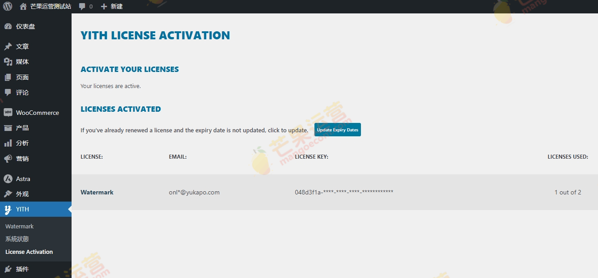Open the 媒体 media icon

click(8, 62)
